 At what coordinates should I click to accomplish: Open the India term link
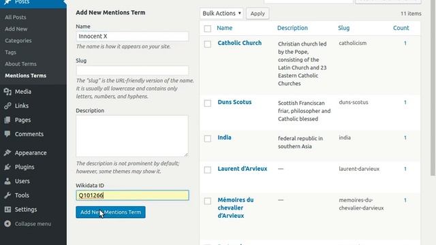[x=224, y=137]
